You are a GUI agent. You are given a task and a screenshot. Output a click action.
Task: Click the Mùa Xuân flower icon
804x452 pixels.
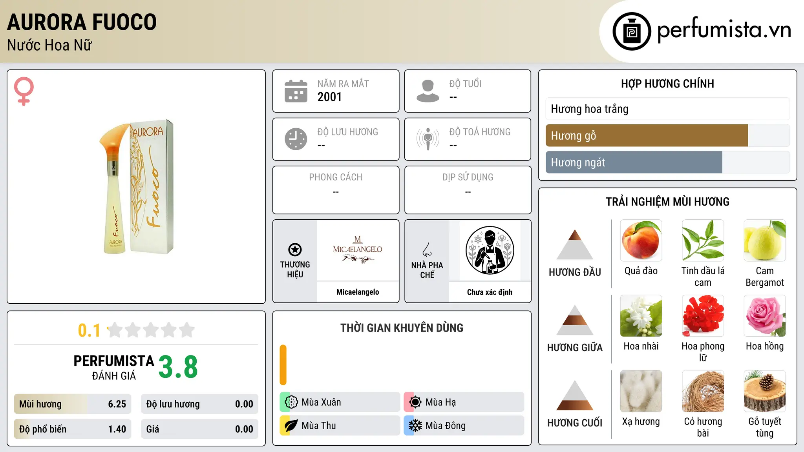pyautogui.click(x=291, y=402)
